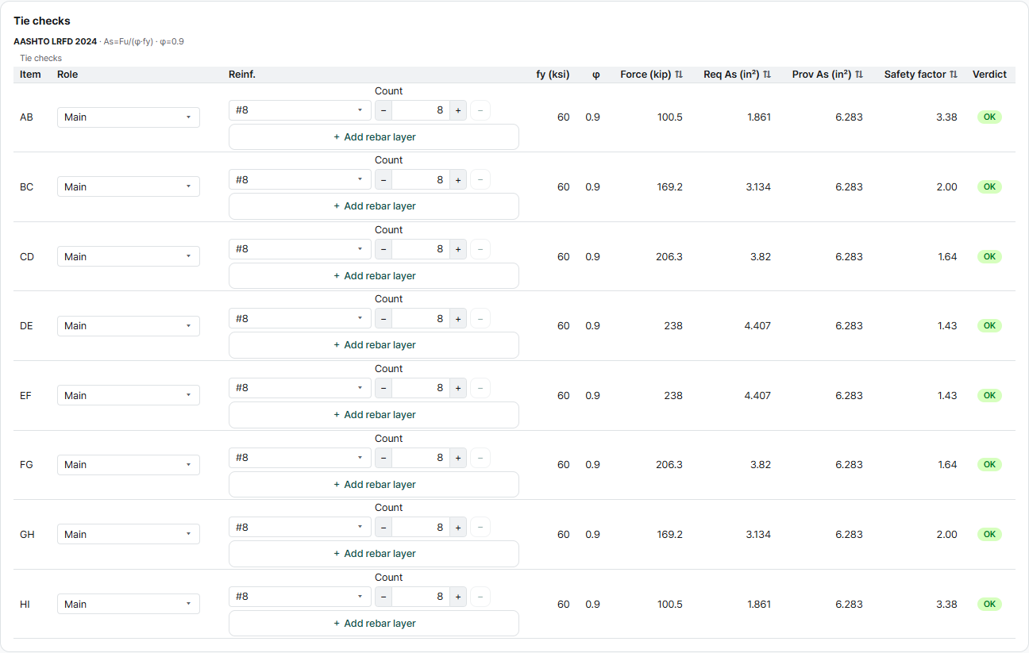Expand the reinforcement dropdown in row EF
This screenshot has height=653, width=1029.
pyautogui.click(x=300, y=388)
